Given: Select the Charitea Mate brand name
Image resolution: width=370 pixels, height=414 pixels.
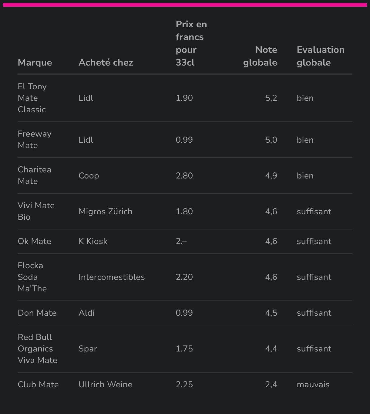Looking at the screenshot, I should pos(35,175).
